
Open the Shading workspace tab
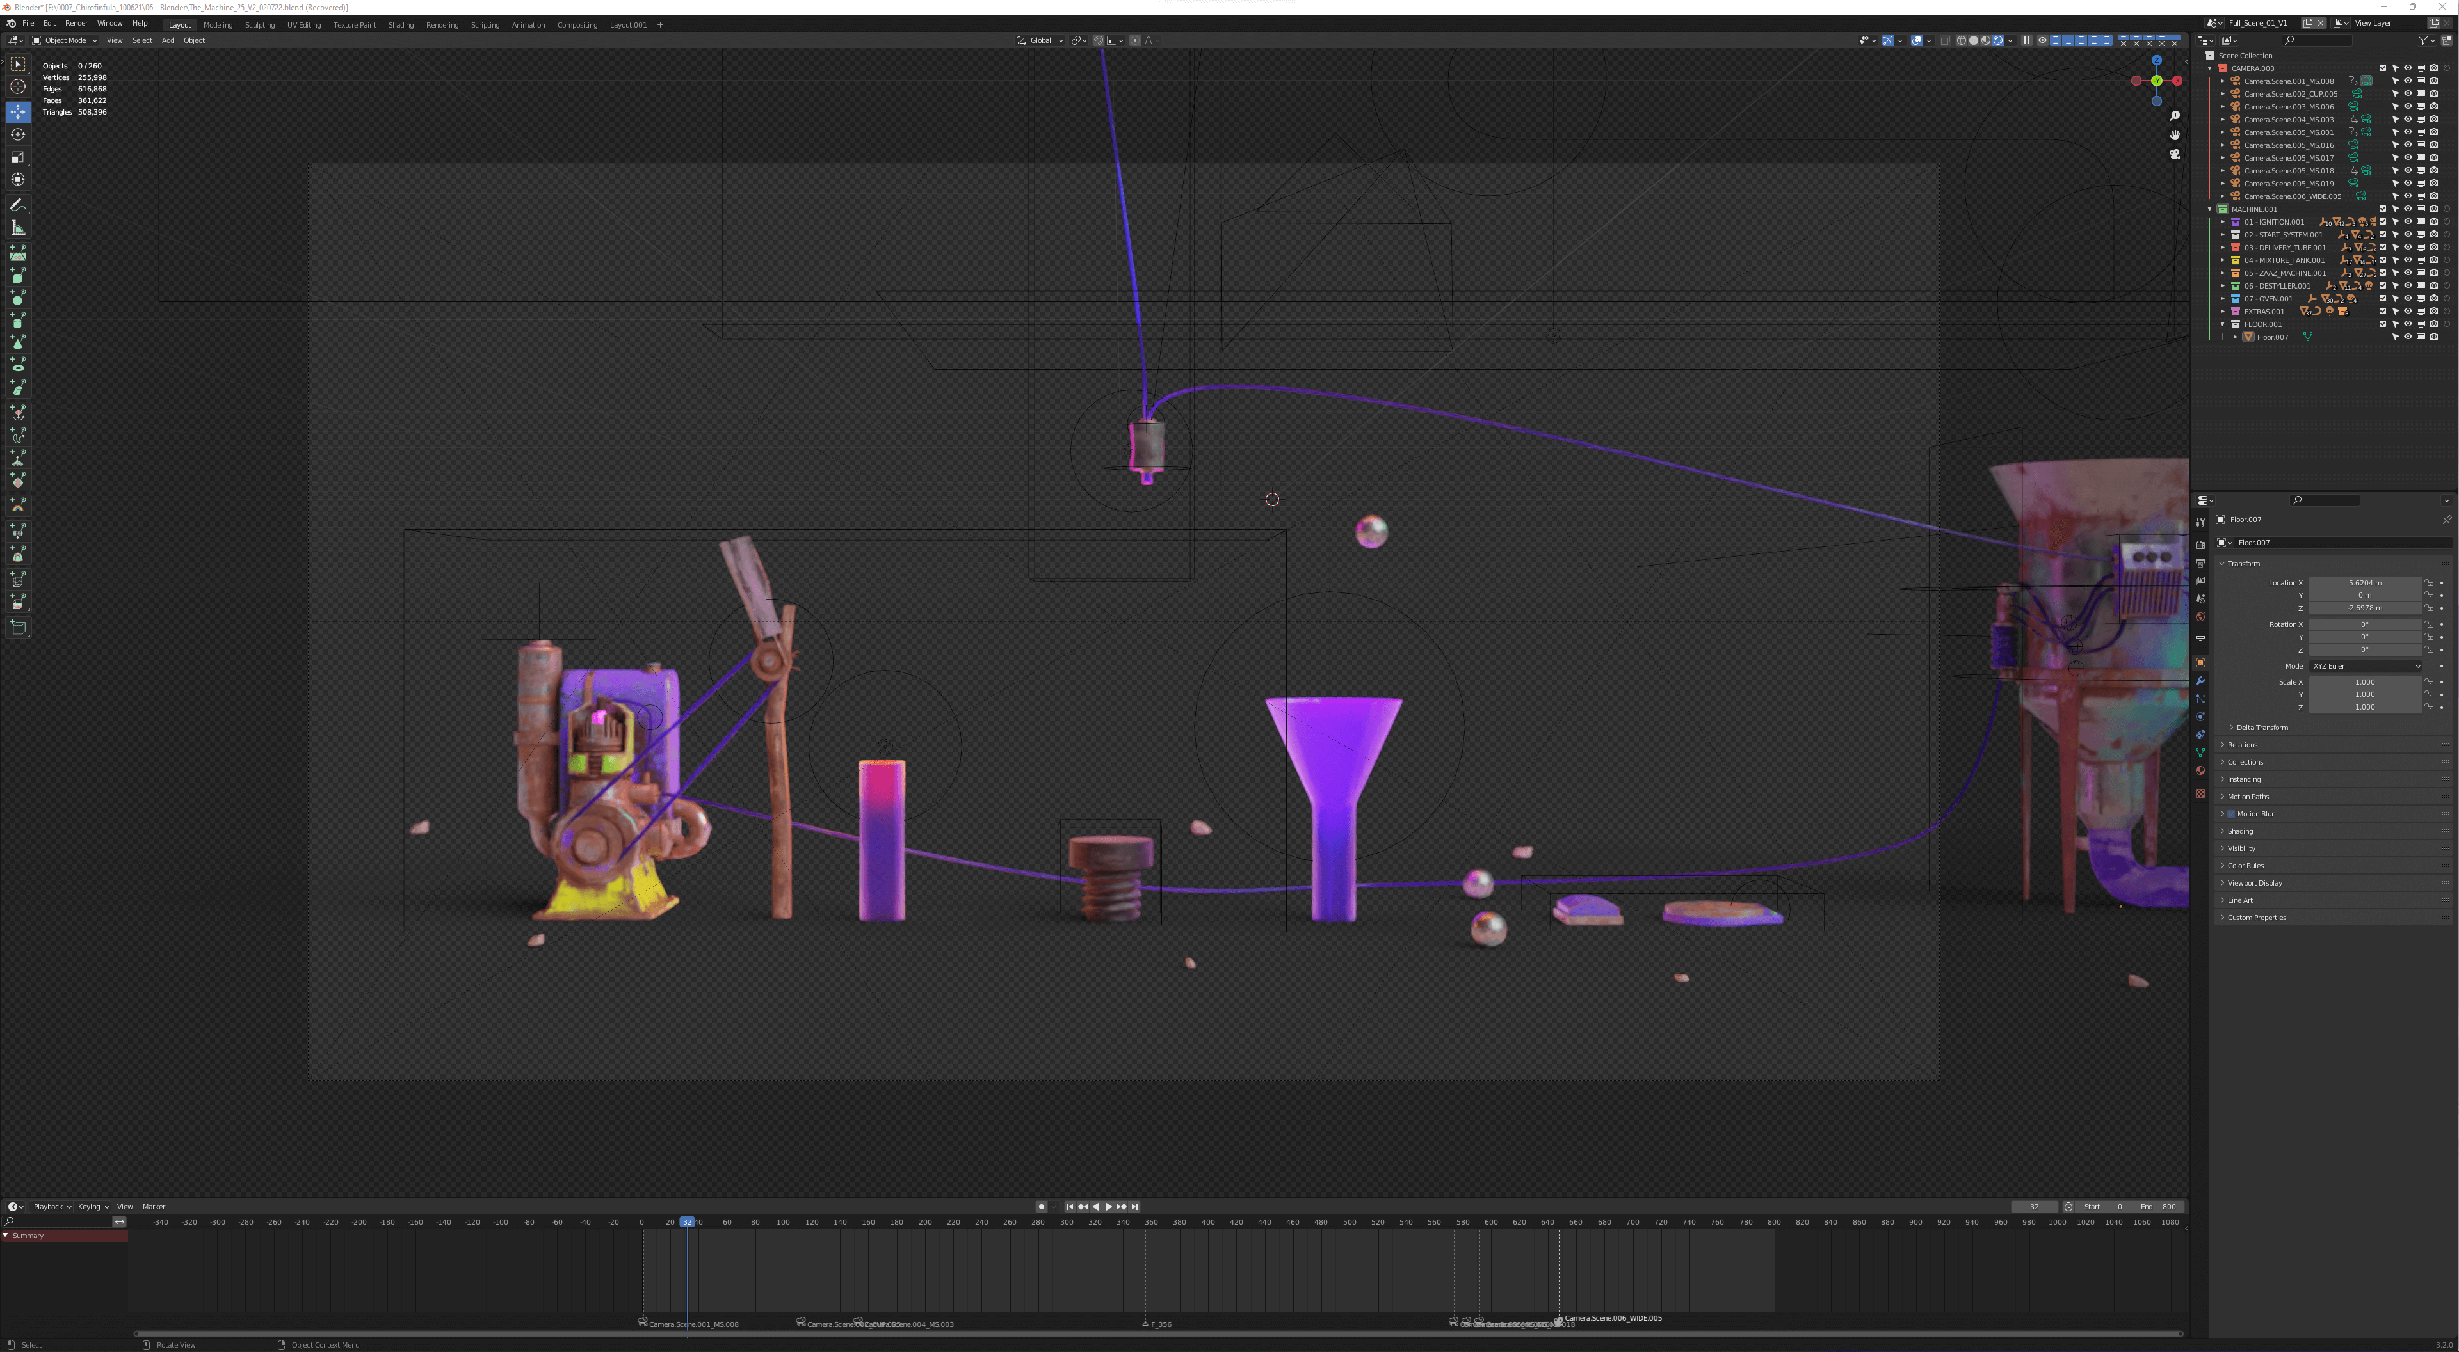pyautogui.click(x=400, y=25)
